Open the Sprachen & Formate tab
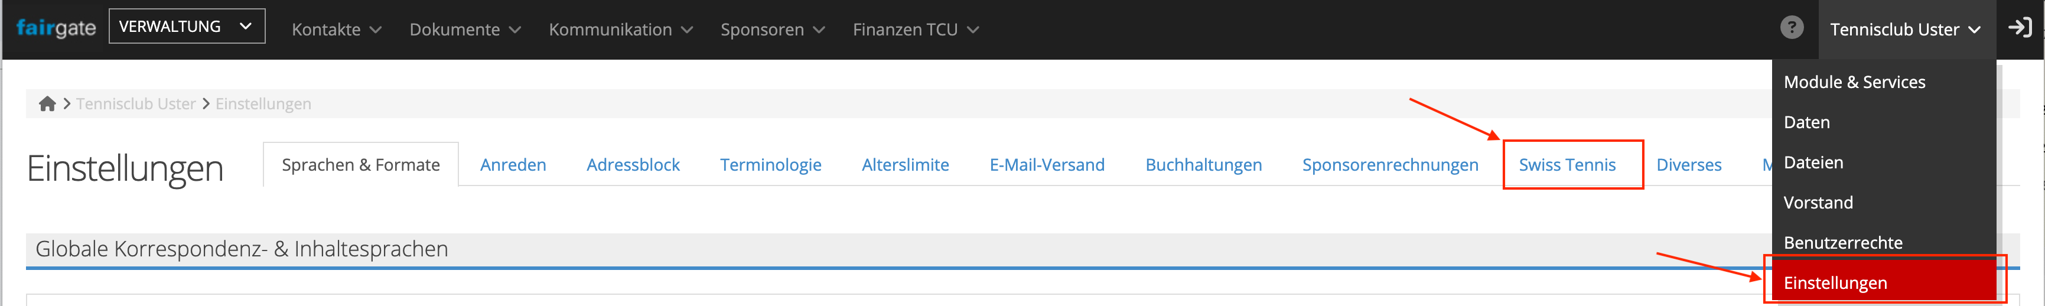Screen dimensions: 2045x306 (x=360, y=165)
